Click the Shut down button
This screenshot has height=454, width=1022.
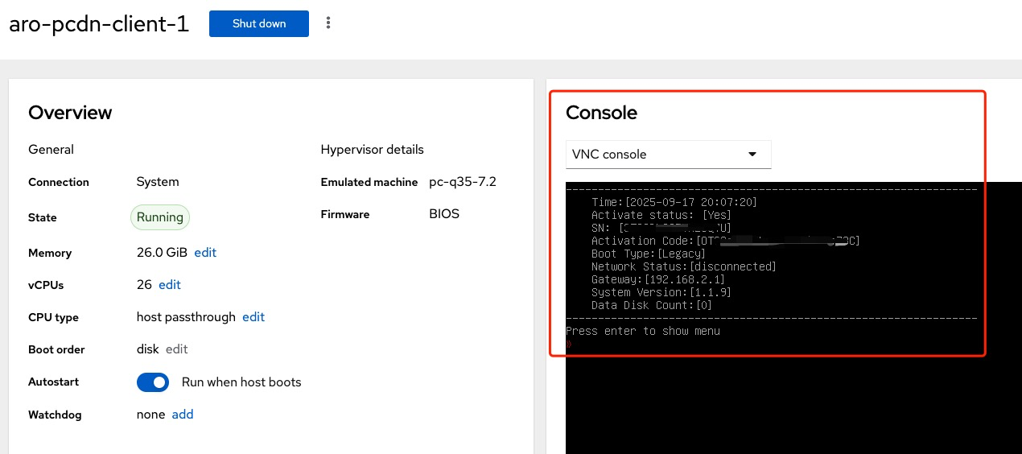[x=258, y=23]
